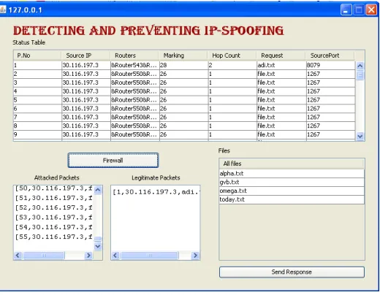This screenshot has height=295, width=380.
Task: Click Attacked Packets horizontal scrollbar thumb
Action: [x=44, y=256]
